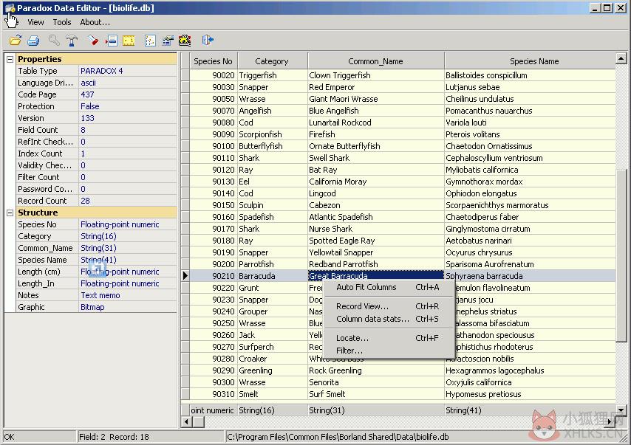Choose Record View from context menu
This screenshot has width=631, height=445.
(x=387, y=306)
